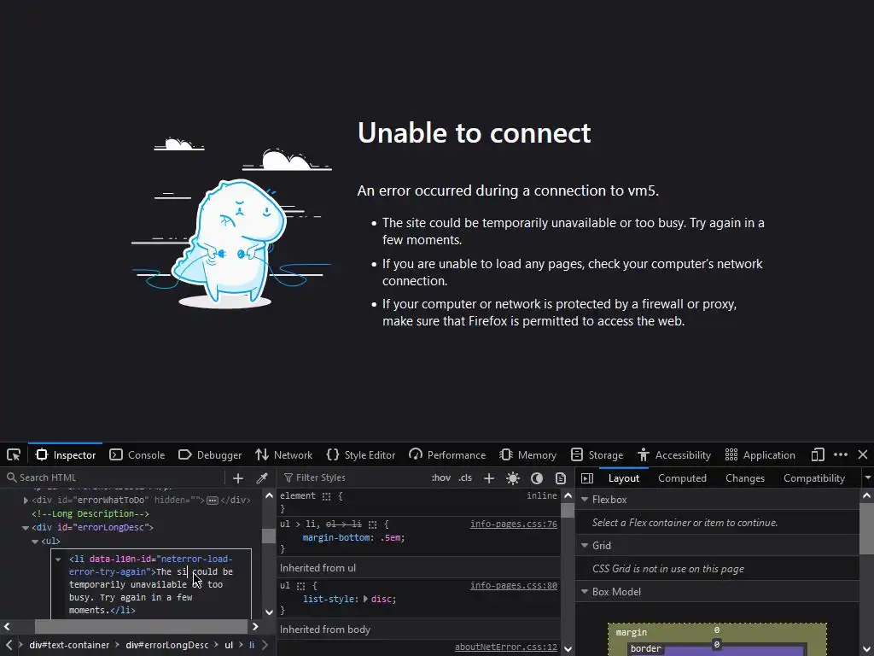The height and width of the screenshot is (656, 874).
Task: Collapse the Grid section
Action: (x=585, y=546)
